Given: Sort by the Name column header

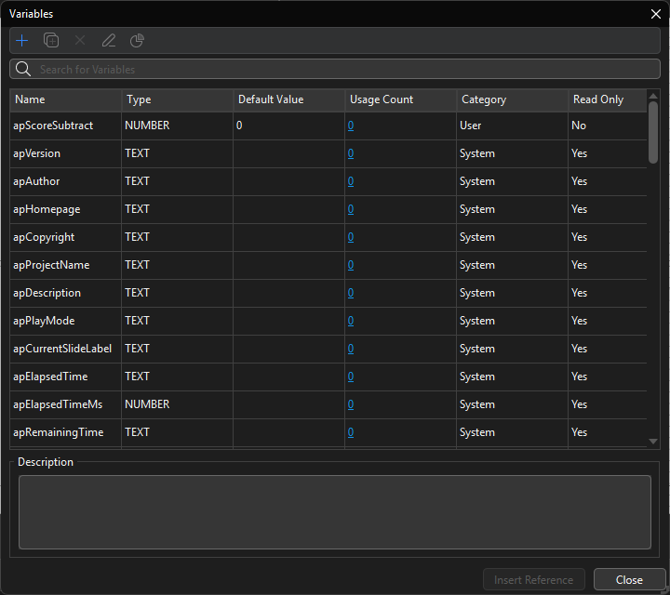Looking at the screenshot, I should click(65, 99).
